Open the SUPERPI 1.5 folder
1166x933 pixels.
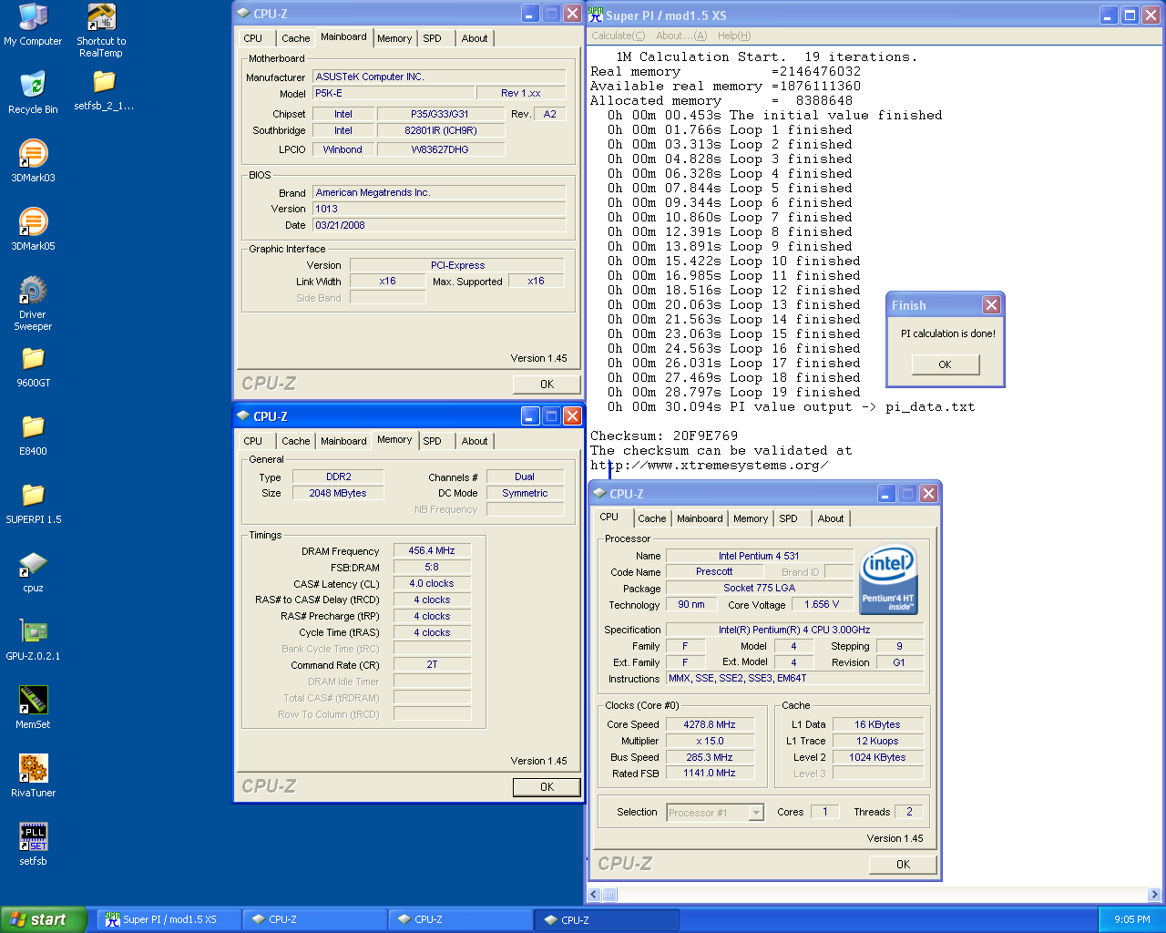[x=33, y=503]
